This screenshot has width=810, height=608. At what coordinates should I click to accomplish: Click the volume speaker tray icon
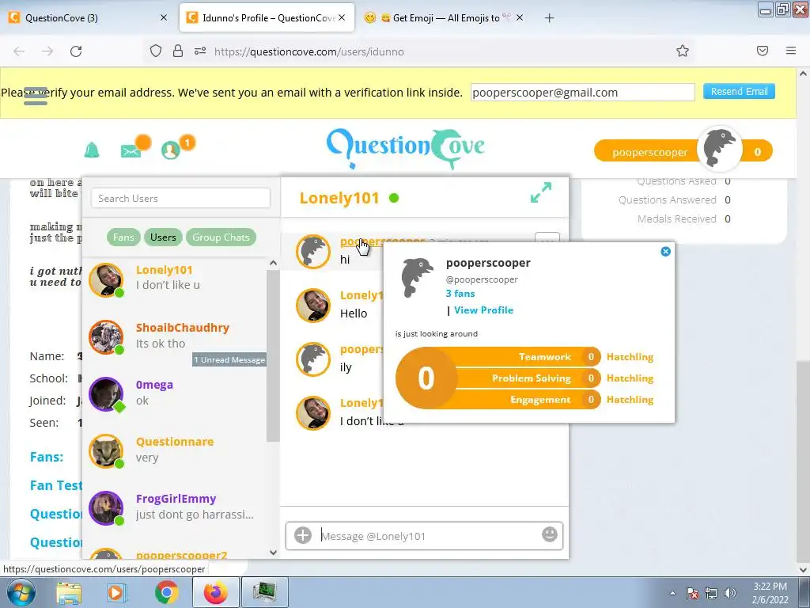pos(730,593)
